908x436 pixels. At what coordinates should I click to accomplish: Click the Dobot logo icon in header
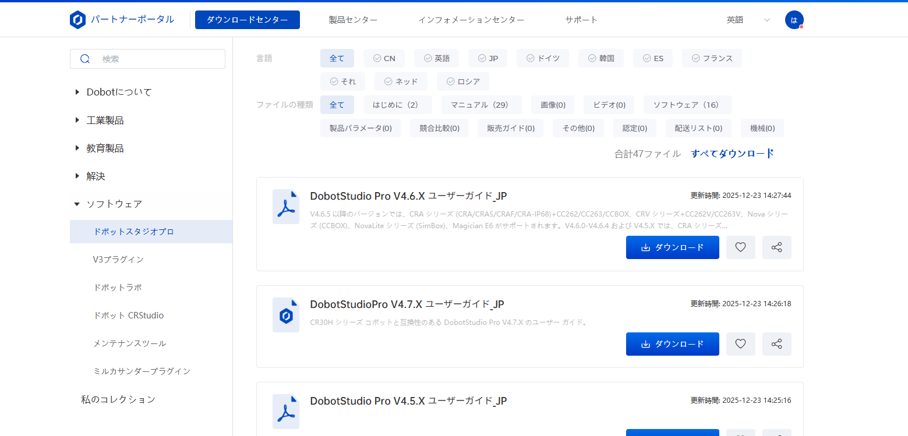(77, 20)
